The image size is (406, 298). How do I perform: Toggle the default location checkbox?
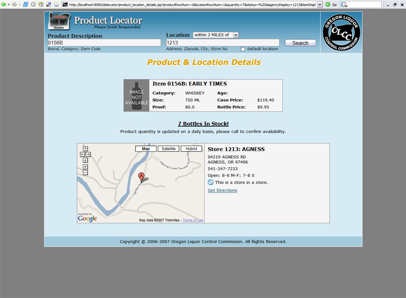pyautogui.click(x=243, y=49)
